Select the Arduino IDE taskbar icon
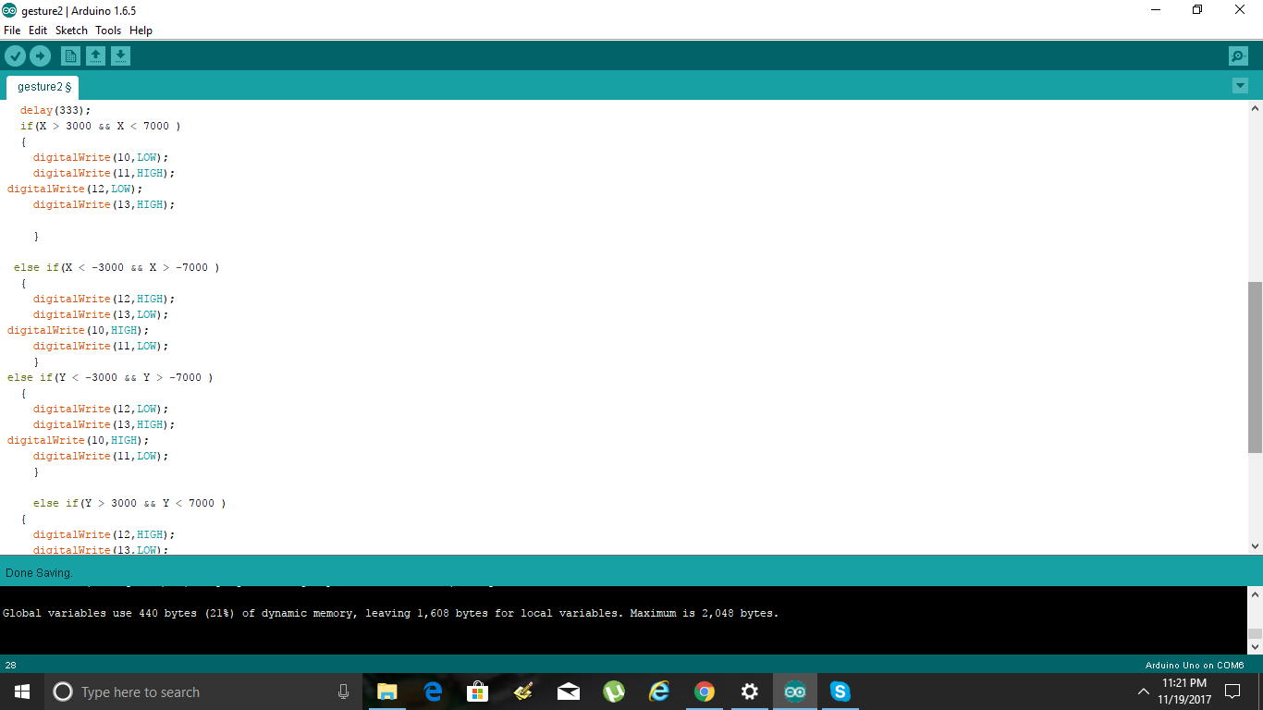Viewport: 1263px width, 710px height. (x=794, y=691)
